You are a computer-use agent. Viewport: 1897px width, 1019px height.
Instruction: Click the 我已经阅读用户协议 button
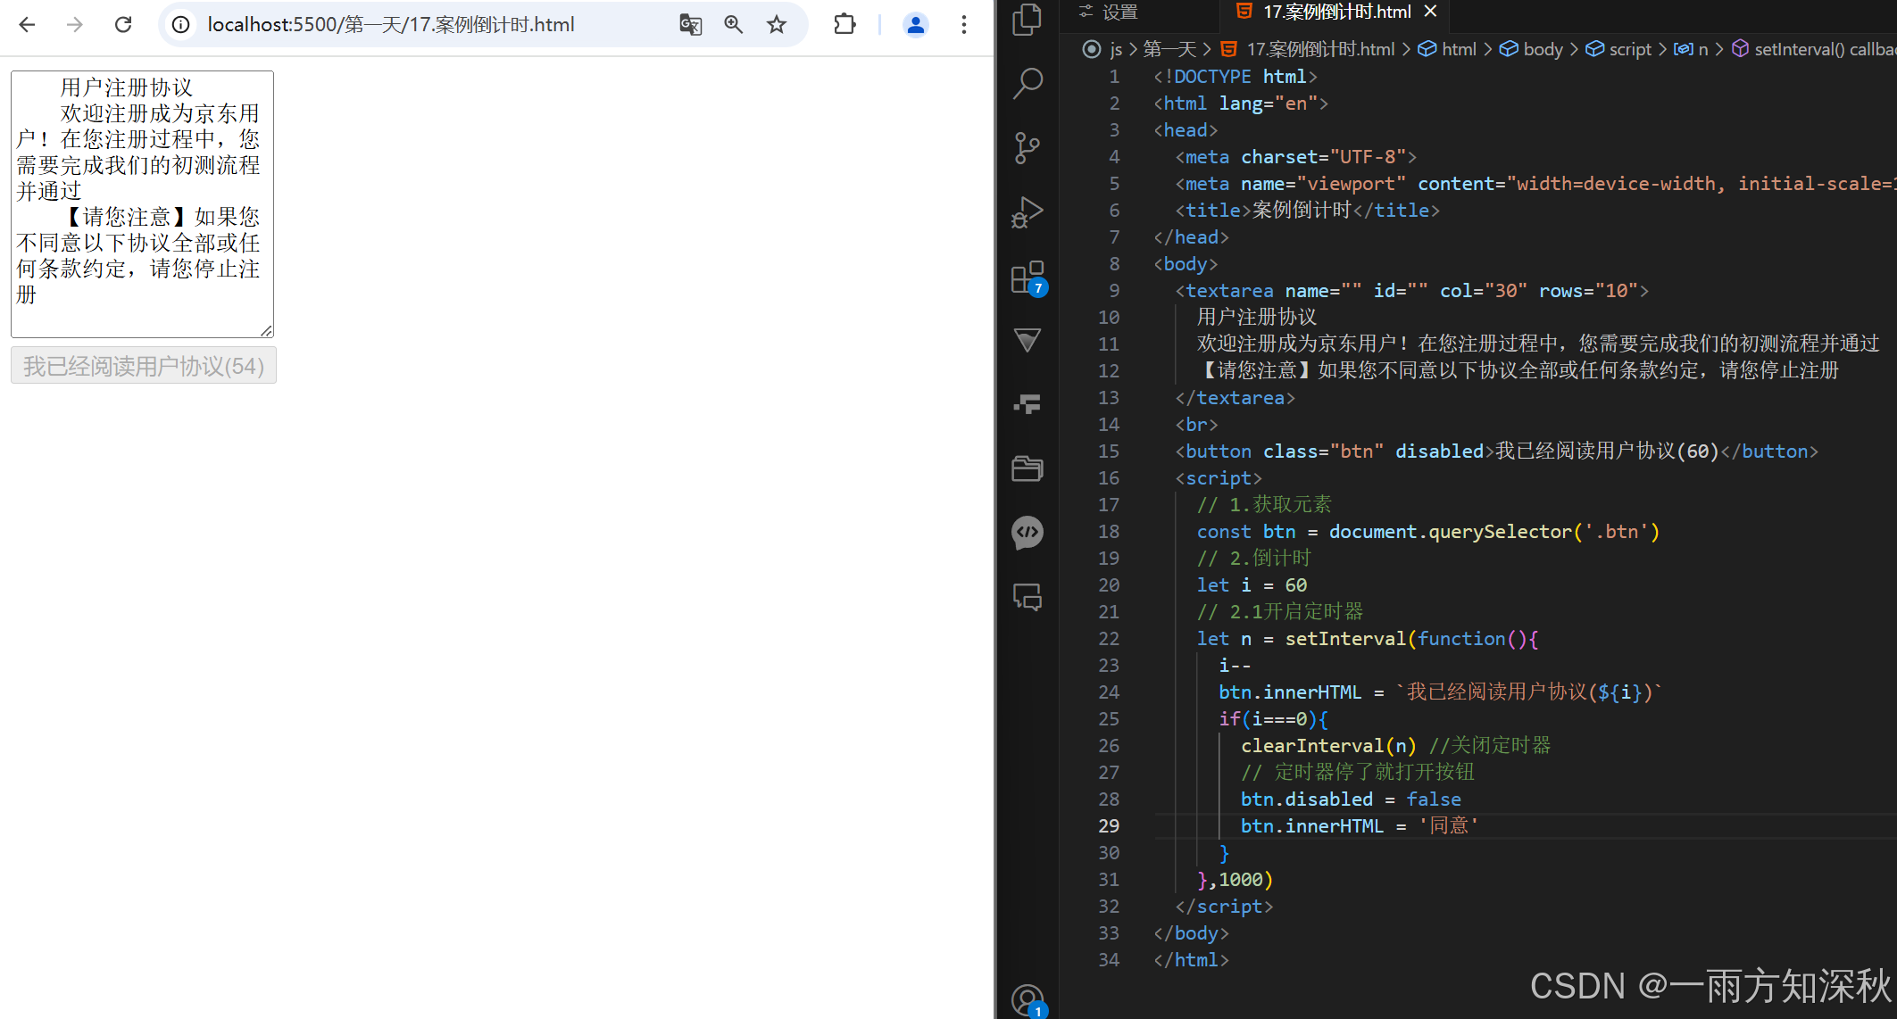pos(144,366)
